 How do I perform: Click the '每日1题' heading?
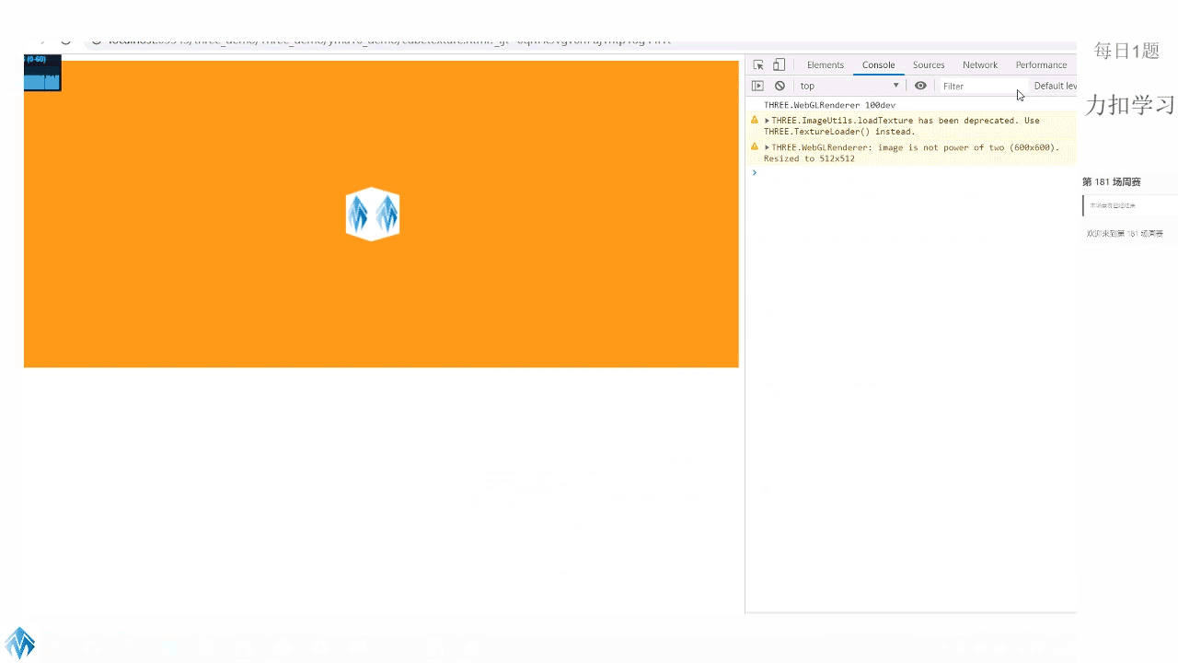[1126, 52]
